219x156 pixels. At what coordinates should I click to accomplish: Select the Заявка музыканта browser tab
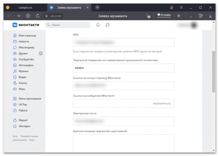(x=69, y=8)
